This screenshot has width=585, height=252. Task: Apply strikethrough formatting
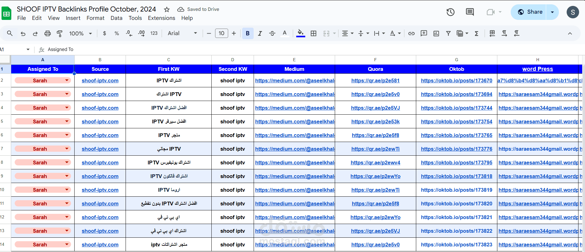click(x=272, y=33)
